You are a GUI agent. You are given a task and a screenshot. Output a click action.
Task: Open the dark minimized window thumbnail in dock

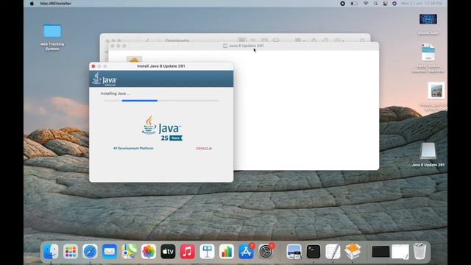380,252
